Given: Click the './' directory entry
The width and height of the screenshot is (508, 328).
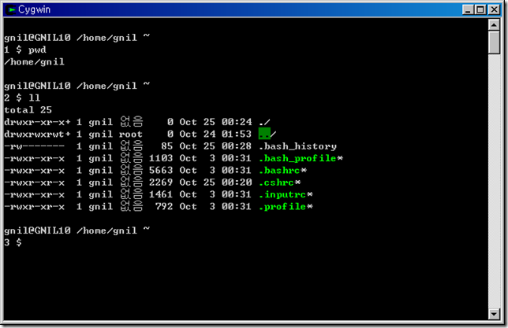Looking at the screenshot, I should 264,122.
